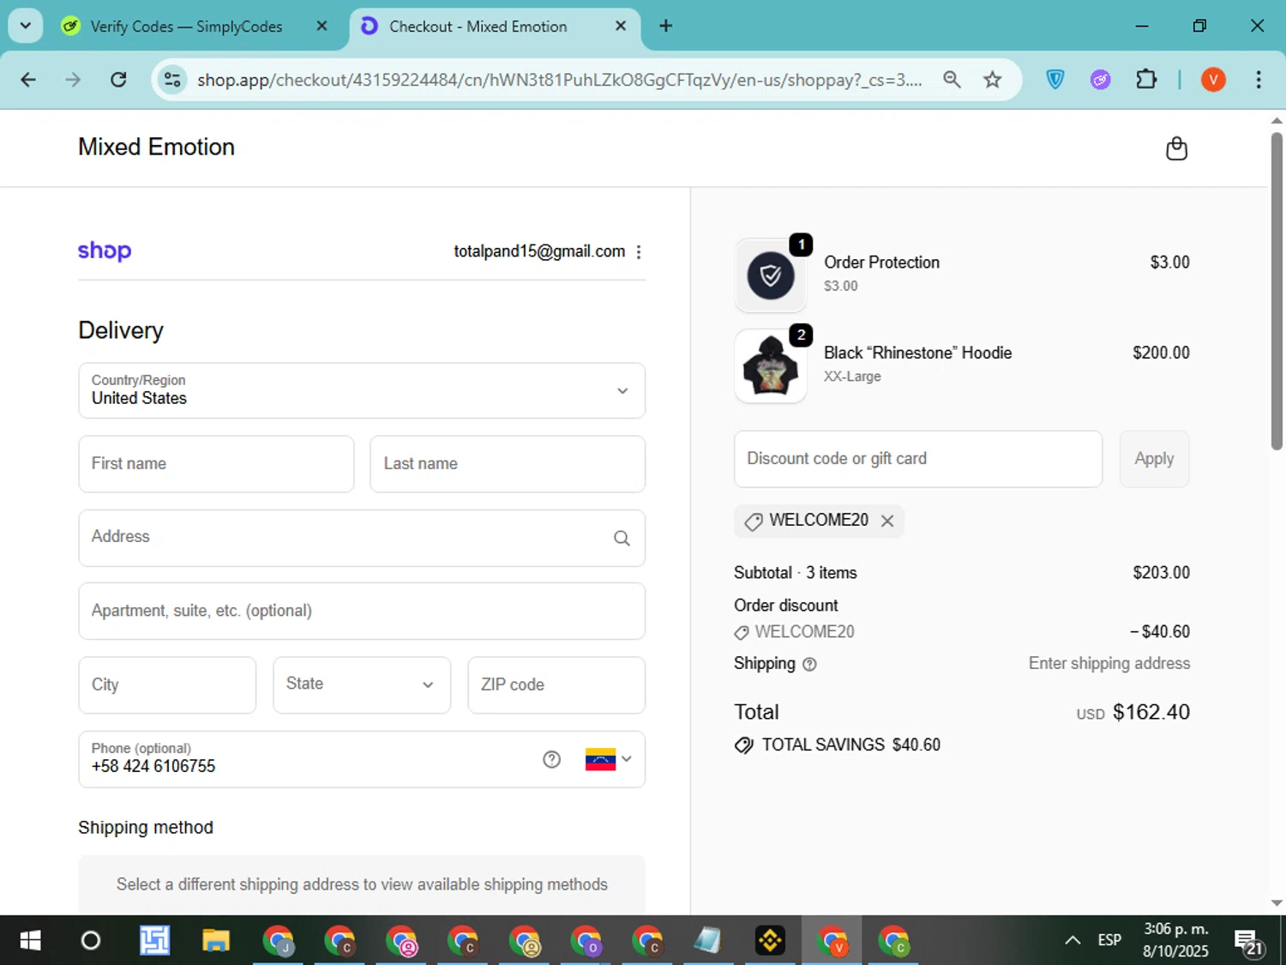Viewport: 1286px width, 965px height.
Task: Click the shipping info question mark icon
Action: pyautogui.click(x=809, y=664)
